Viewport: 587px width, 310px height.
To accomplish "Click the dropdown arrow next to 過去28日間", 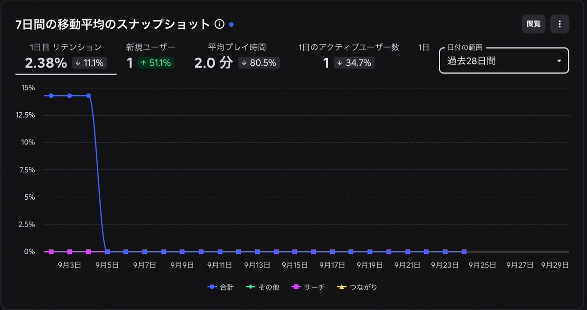I will coord(559,61).
